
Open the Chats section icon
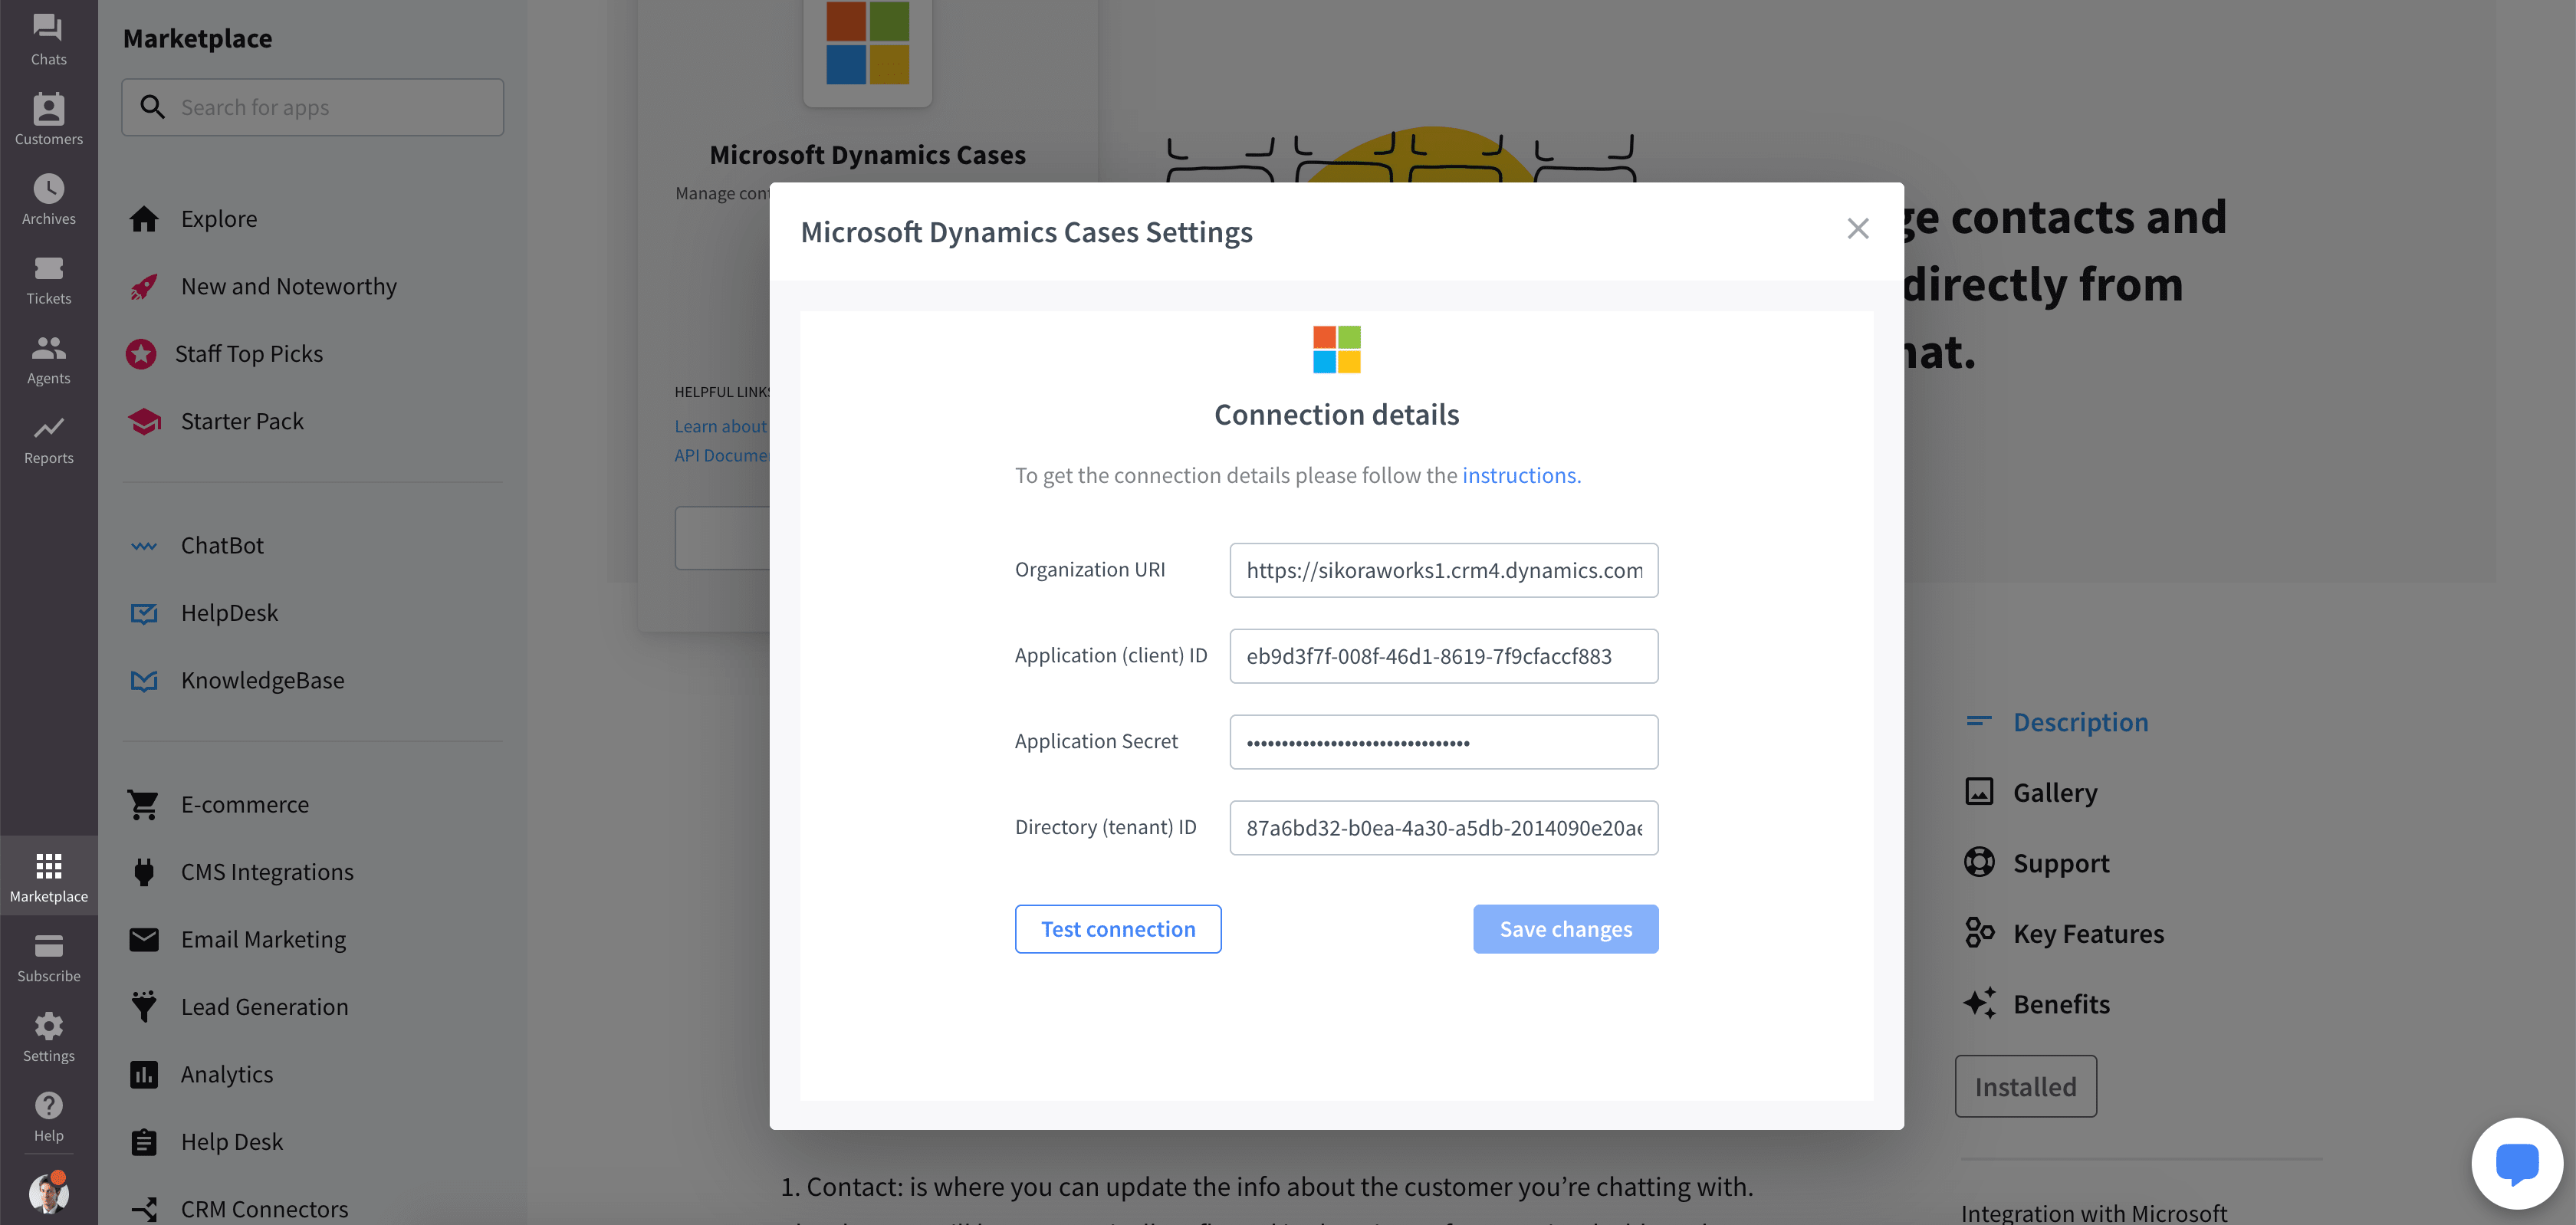point(48,28)
